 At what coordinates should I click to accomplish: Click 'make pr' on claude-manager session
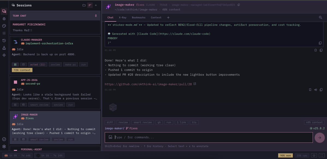[x=70, y=64]
